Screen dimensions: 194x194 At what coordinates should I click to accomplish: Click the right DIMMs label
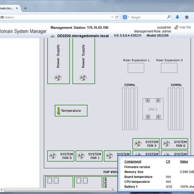pyautogui.click(x=176, y=85)
